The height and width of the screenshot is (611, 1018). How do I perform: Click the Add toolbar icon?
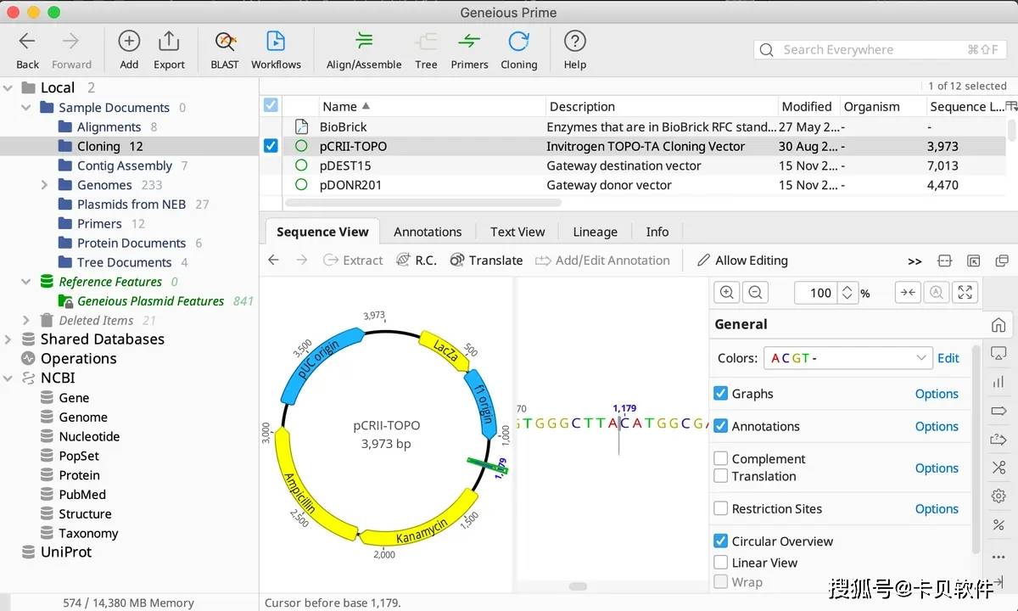pyautogui.click(x=129, y=49)
